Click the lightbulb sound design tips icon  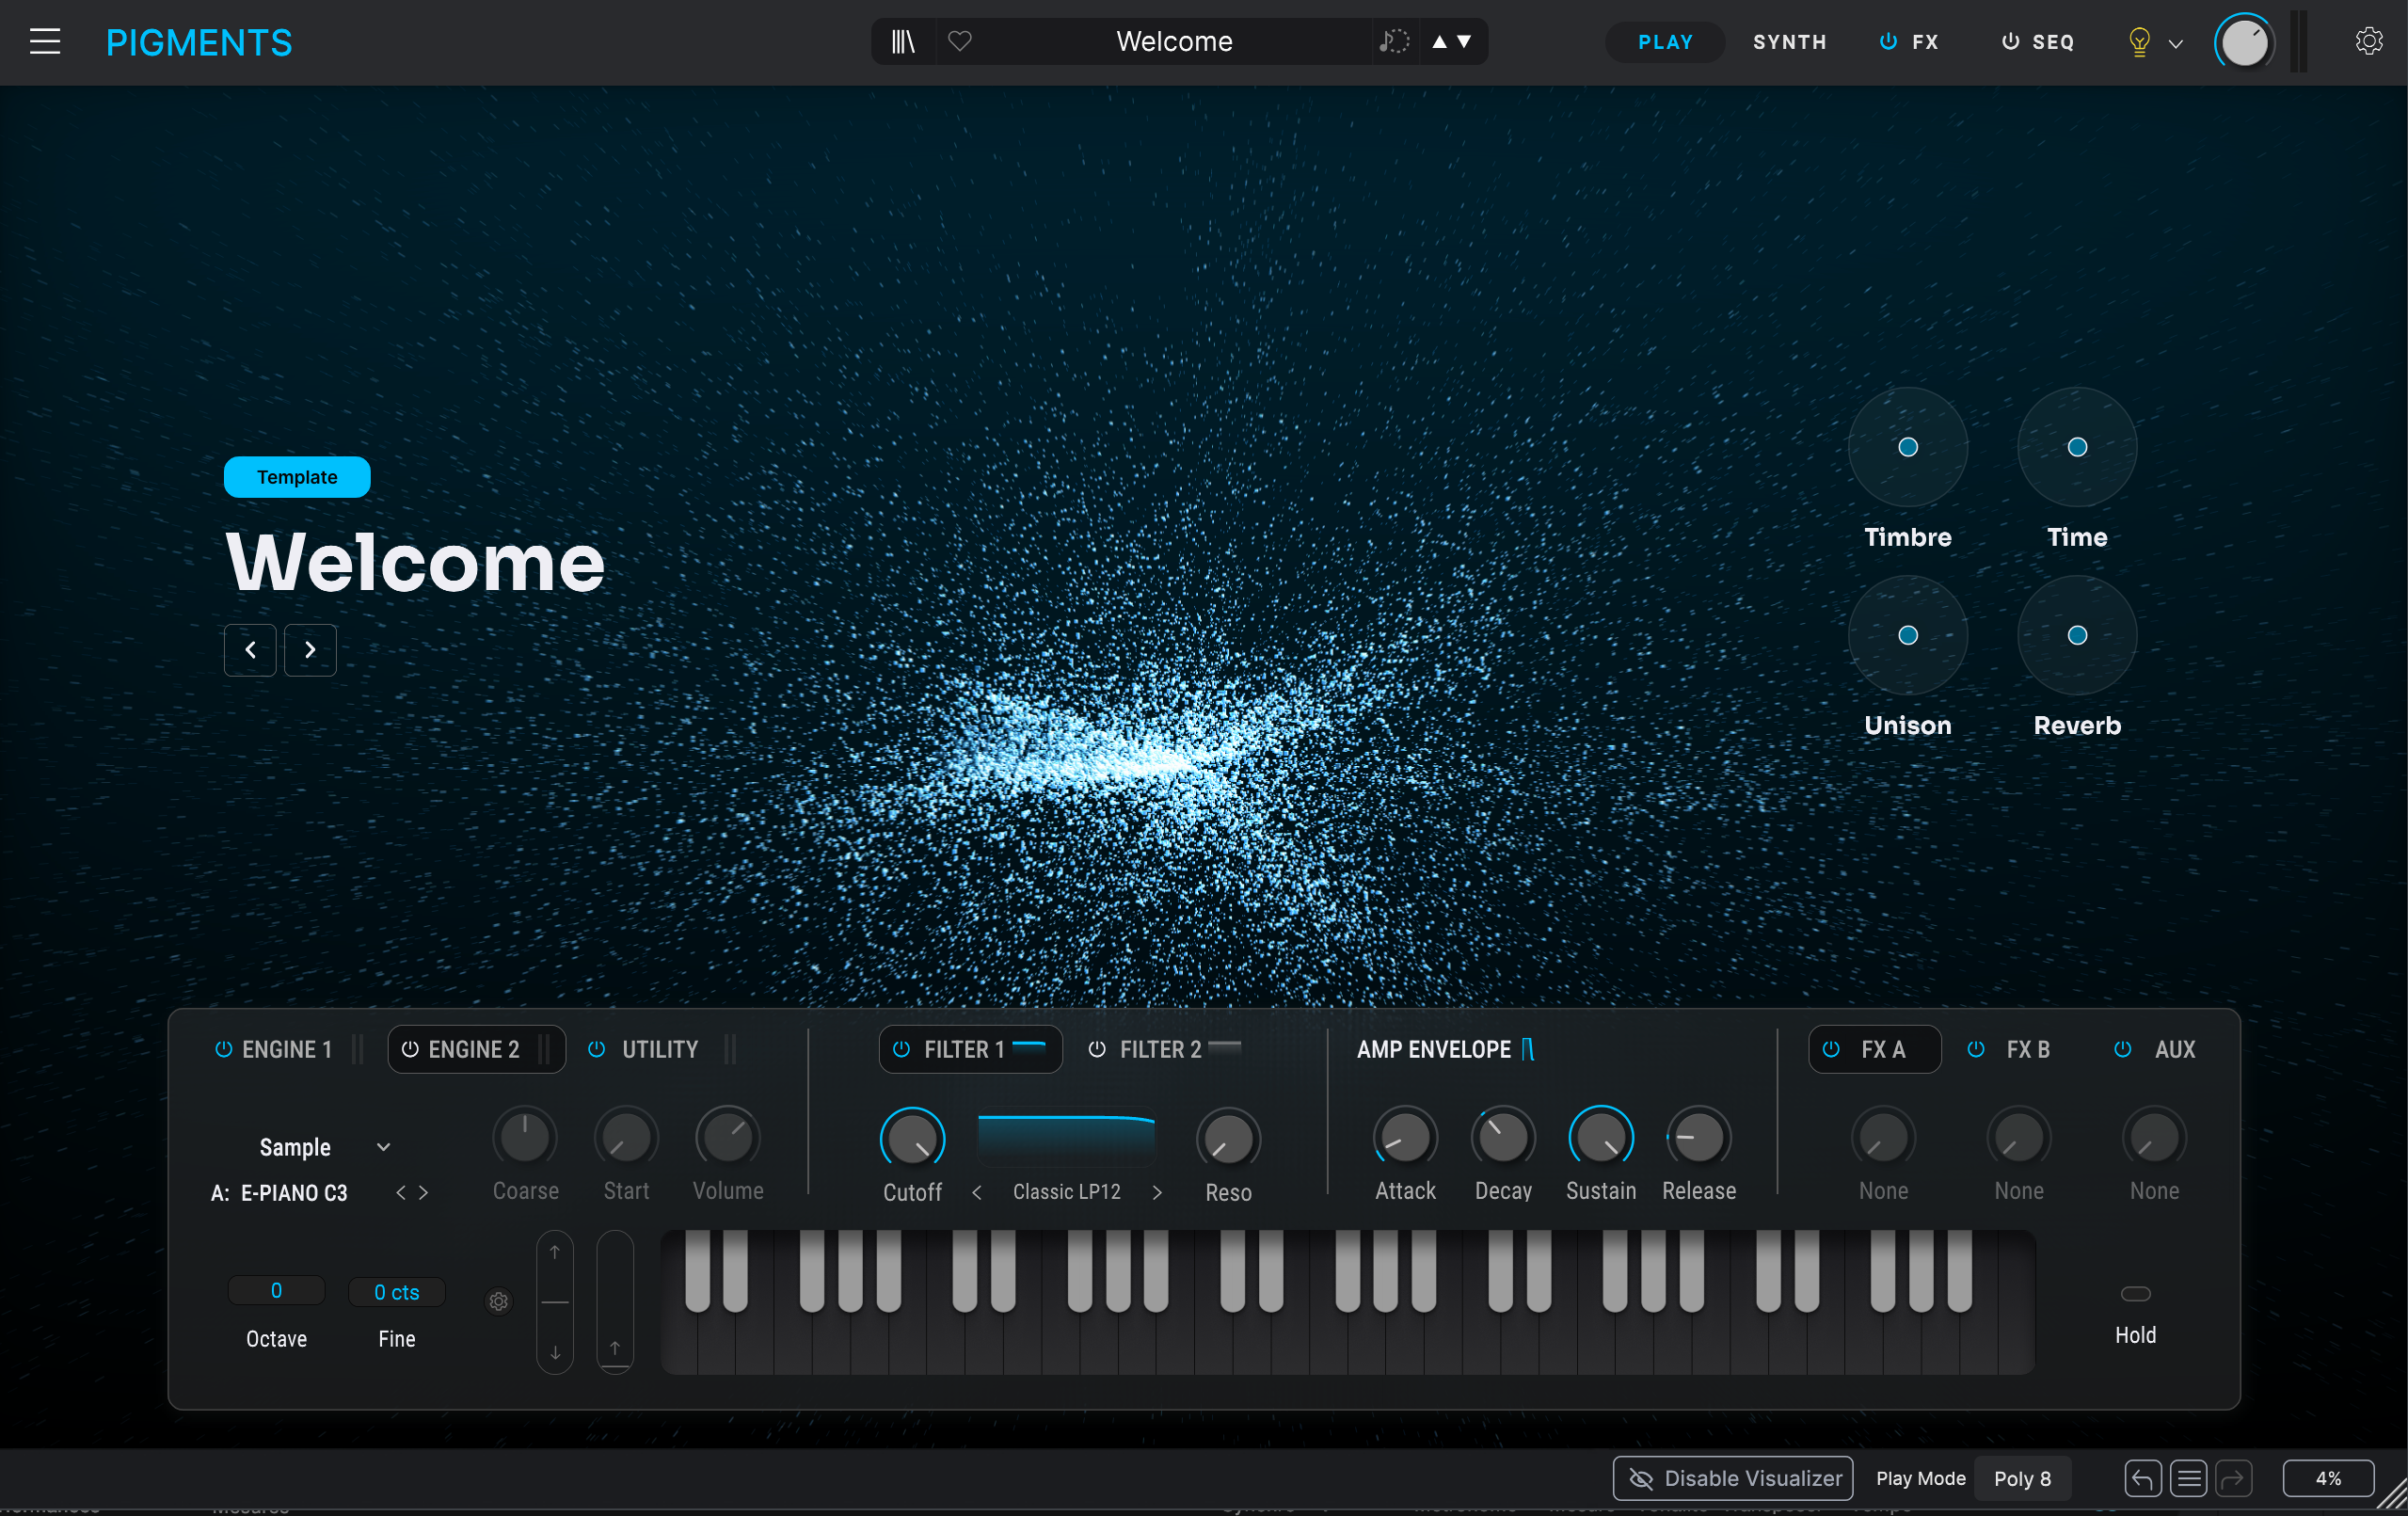[2138, 42]
